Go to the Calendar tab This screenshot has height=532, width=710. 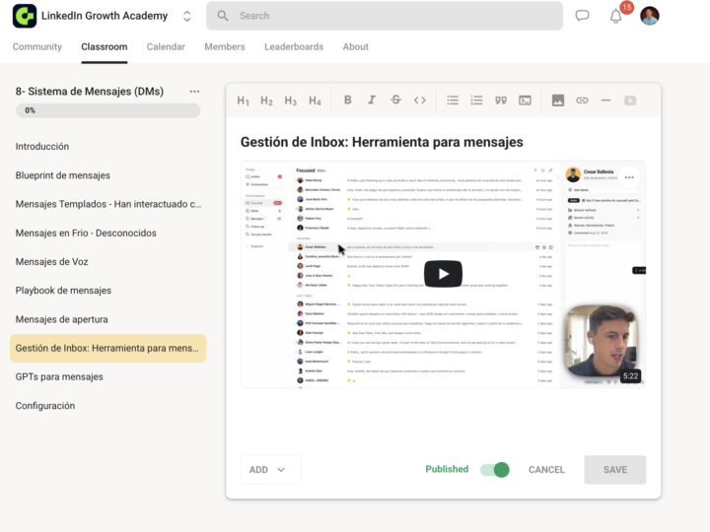166,46
